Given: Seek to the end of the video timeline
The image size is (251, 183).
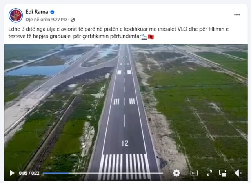Looking at the screenshot, I should pyautogui.click(x=162, y=173).
